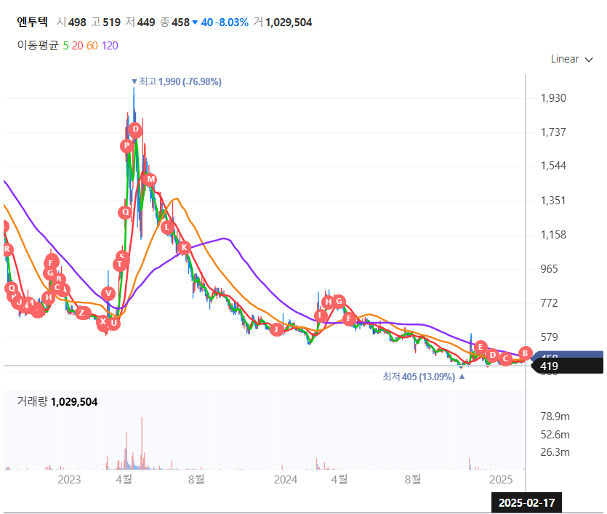Click the "H" marker badge above the mid-2024 spike
Image resolution: width=607 pixels, height=514 pixels.
pyautogui.click(x=329, y=302)
